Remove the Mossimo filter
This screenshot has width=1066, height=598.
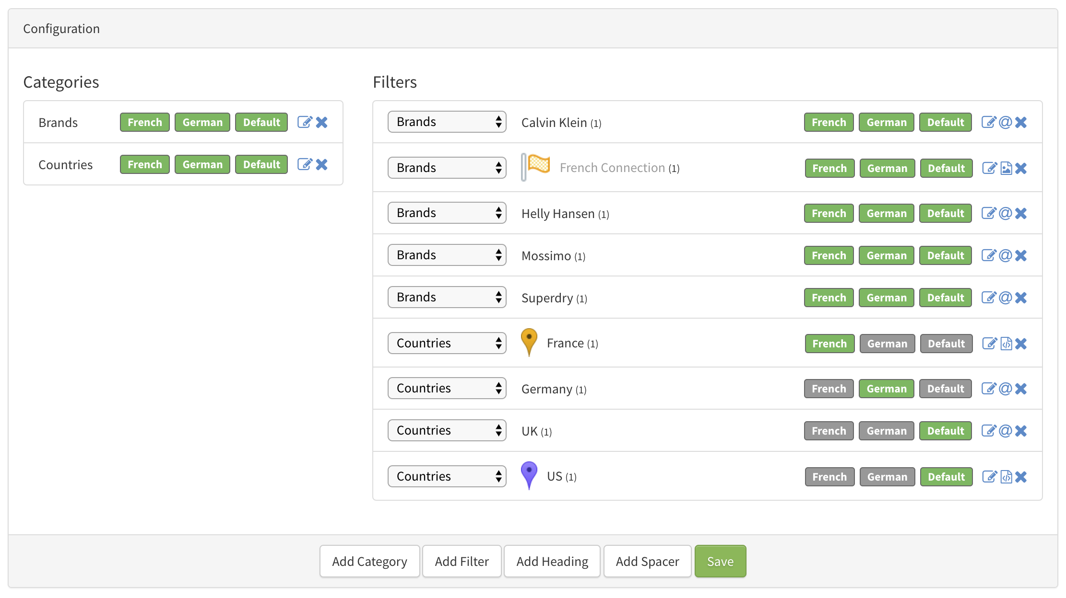[x=1021, y=255]
